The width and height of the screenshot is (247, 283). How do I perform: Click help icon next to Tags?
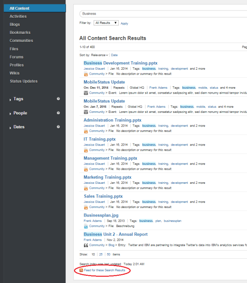coord(58,99)
